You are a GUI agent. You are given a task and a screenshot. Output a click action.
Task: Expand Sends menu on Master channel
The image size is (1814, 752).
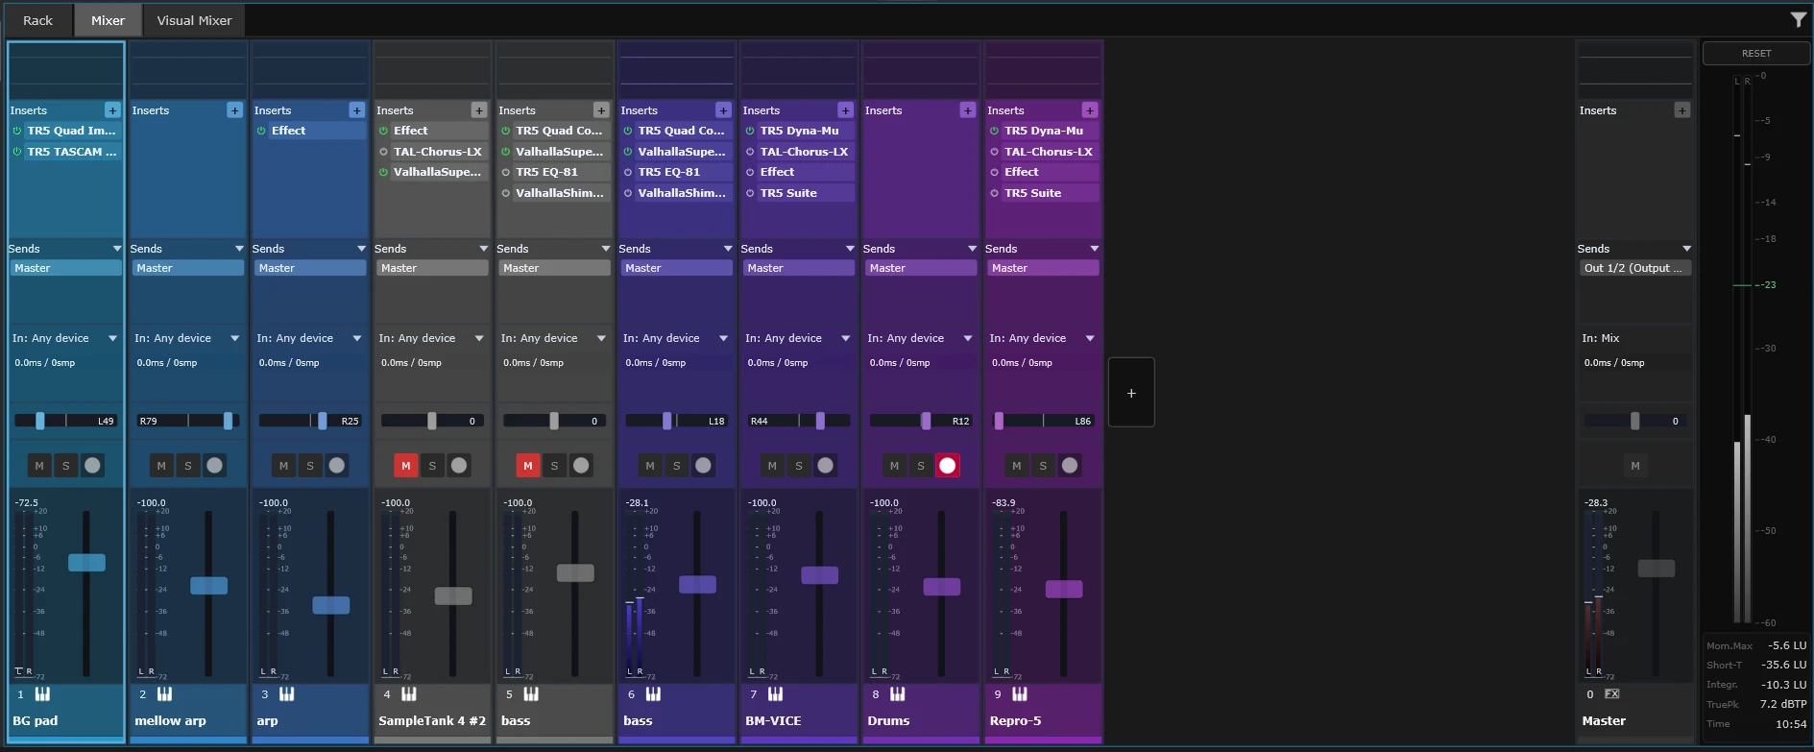click(x=1686, y=249)
